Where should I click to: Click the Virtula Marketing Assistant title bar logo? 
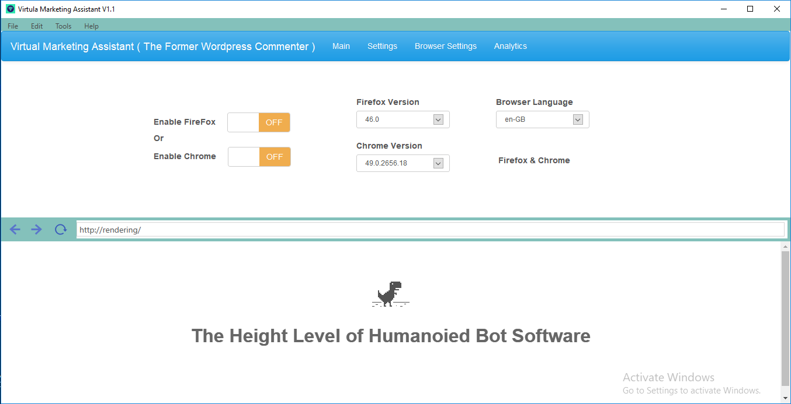coord(11,9)
